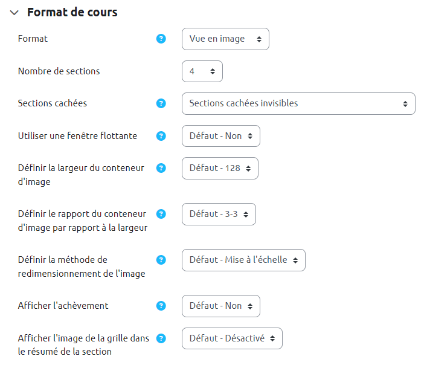Screen dimensions: 427x365
Task: Click help icon next to Format
Action: point(161,39)
